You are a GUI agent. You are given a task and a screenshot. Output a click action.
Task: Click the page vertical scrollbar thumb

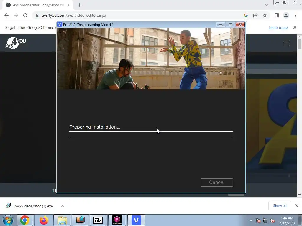299,44
